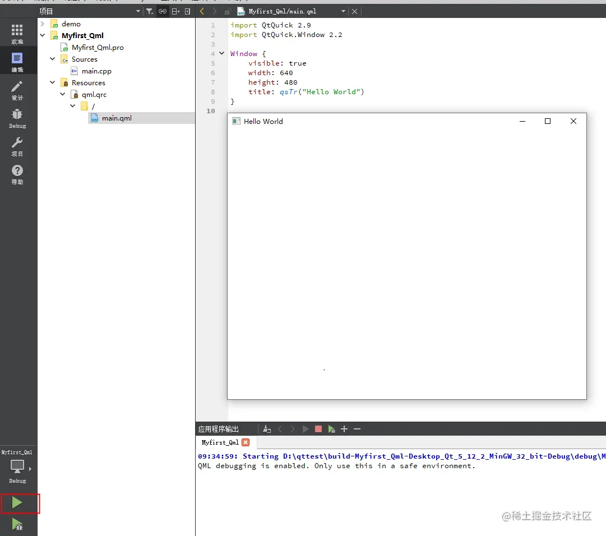606x536 pixels.
Task: Fold the Window block at line 4
Action: click(x=222, y=53)
